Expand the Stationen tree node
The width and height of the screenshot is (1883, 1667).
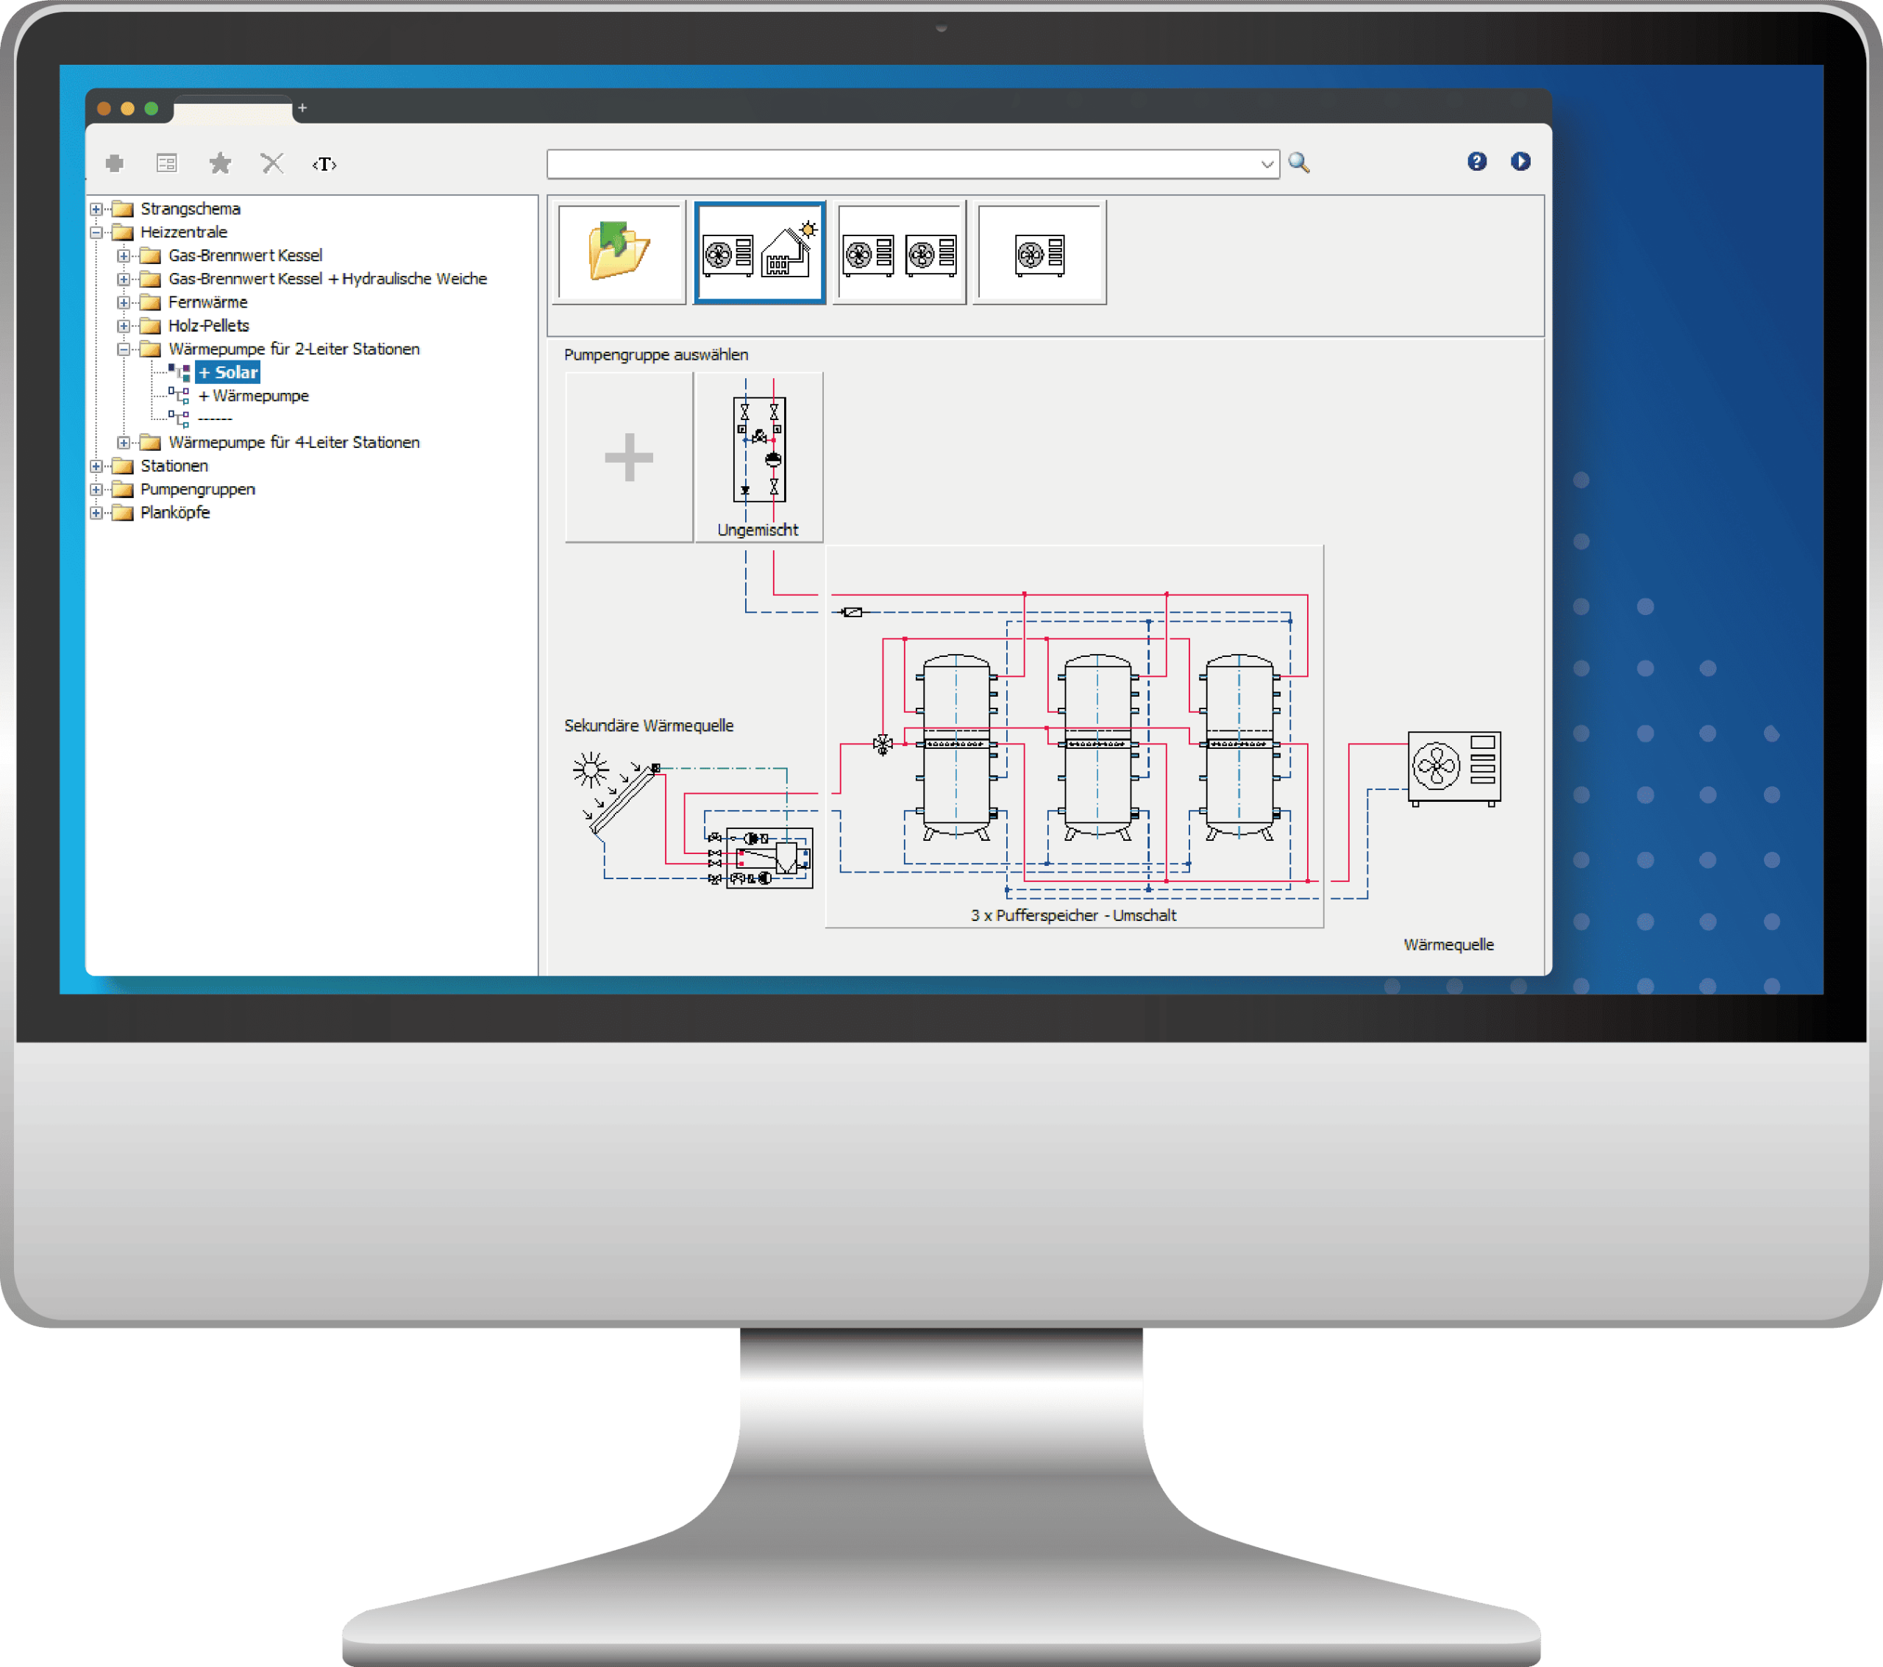(98, 466)
